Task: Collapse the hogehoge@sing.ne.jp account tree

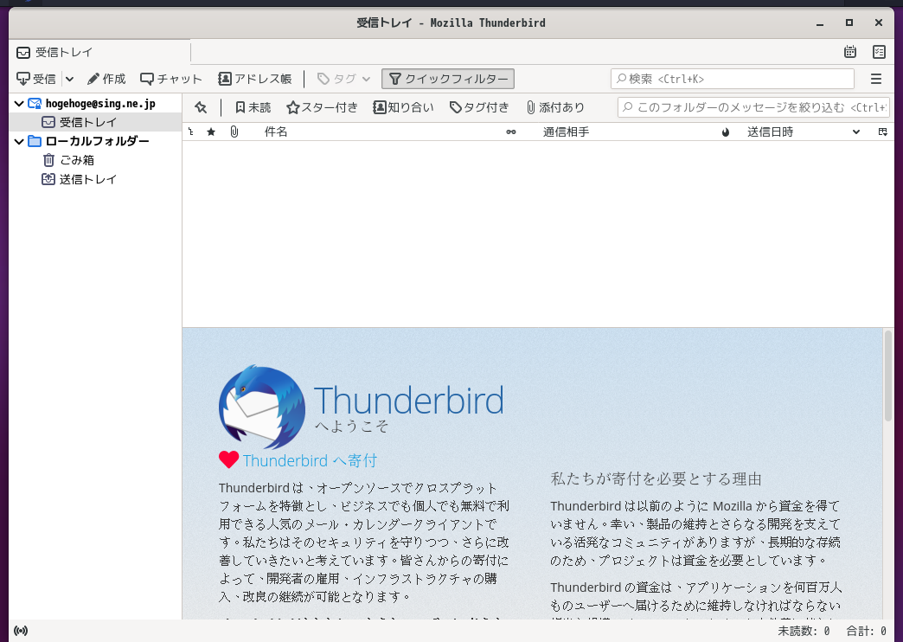Action: point(19,104)
